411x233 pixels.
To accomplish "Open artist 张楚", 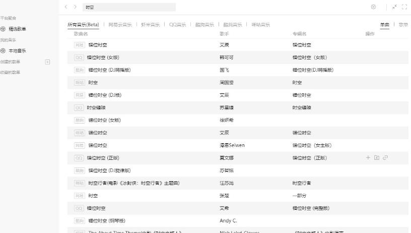I will point(224,196).
